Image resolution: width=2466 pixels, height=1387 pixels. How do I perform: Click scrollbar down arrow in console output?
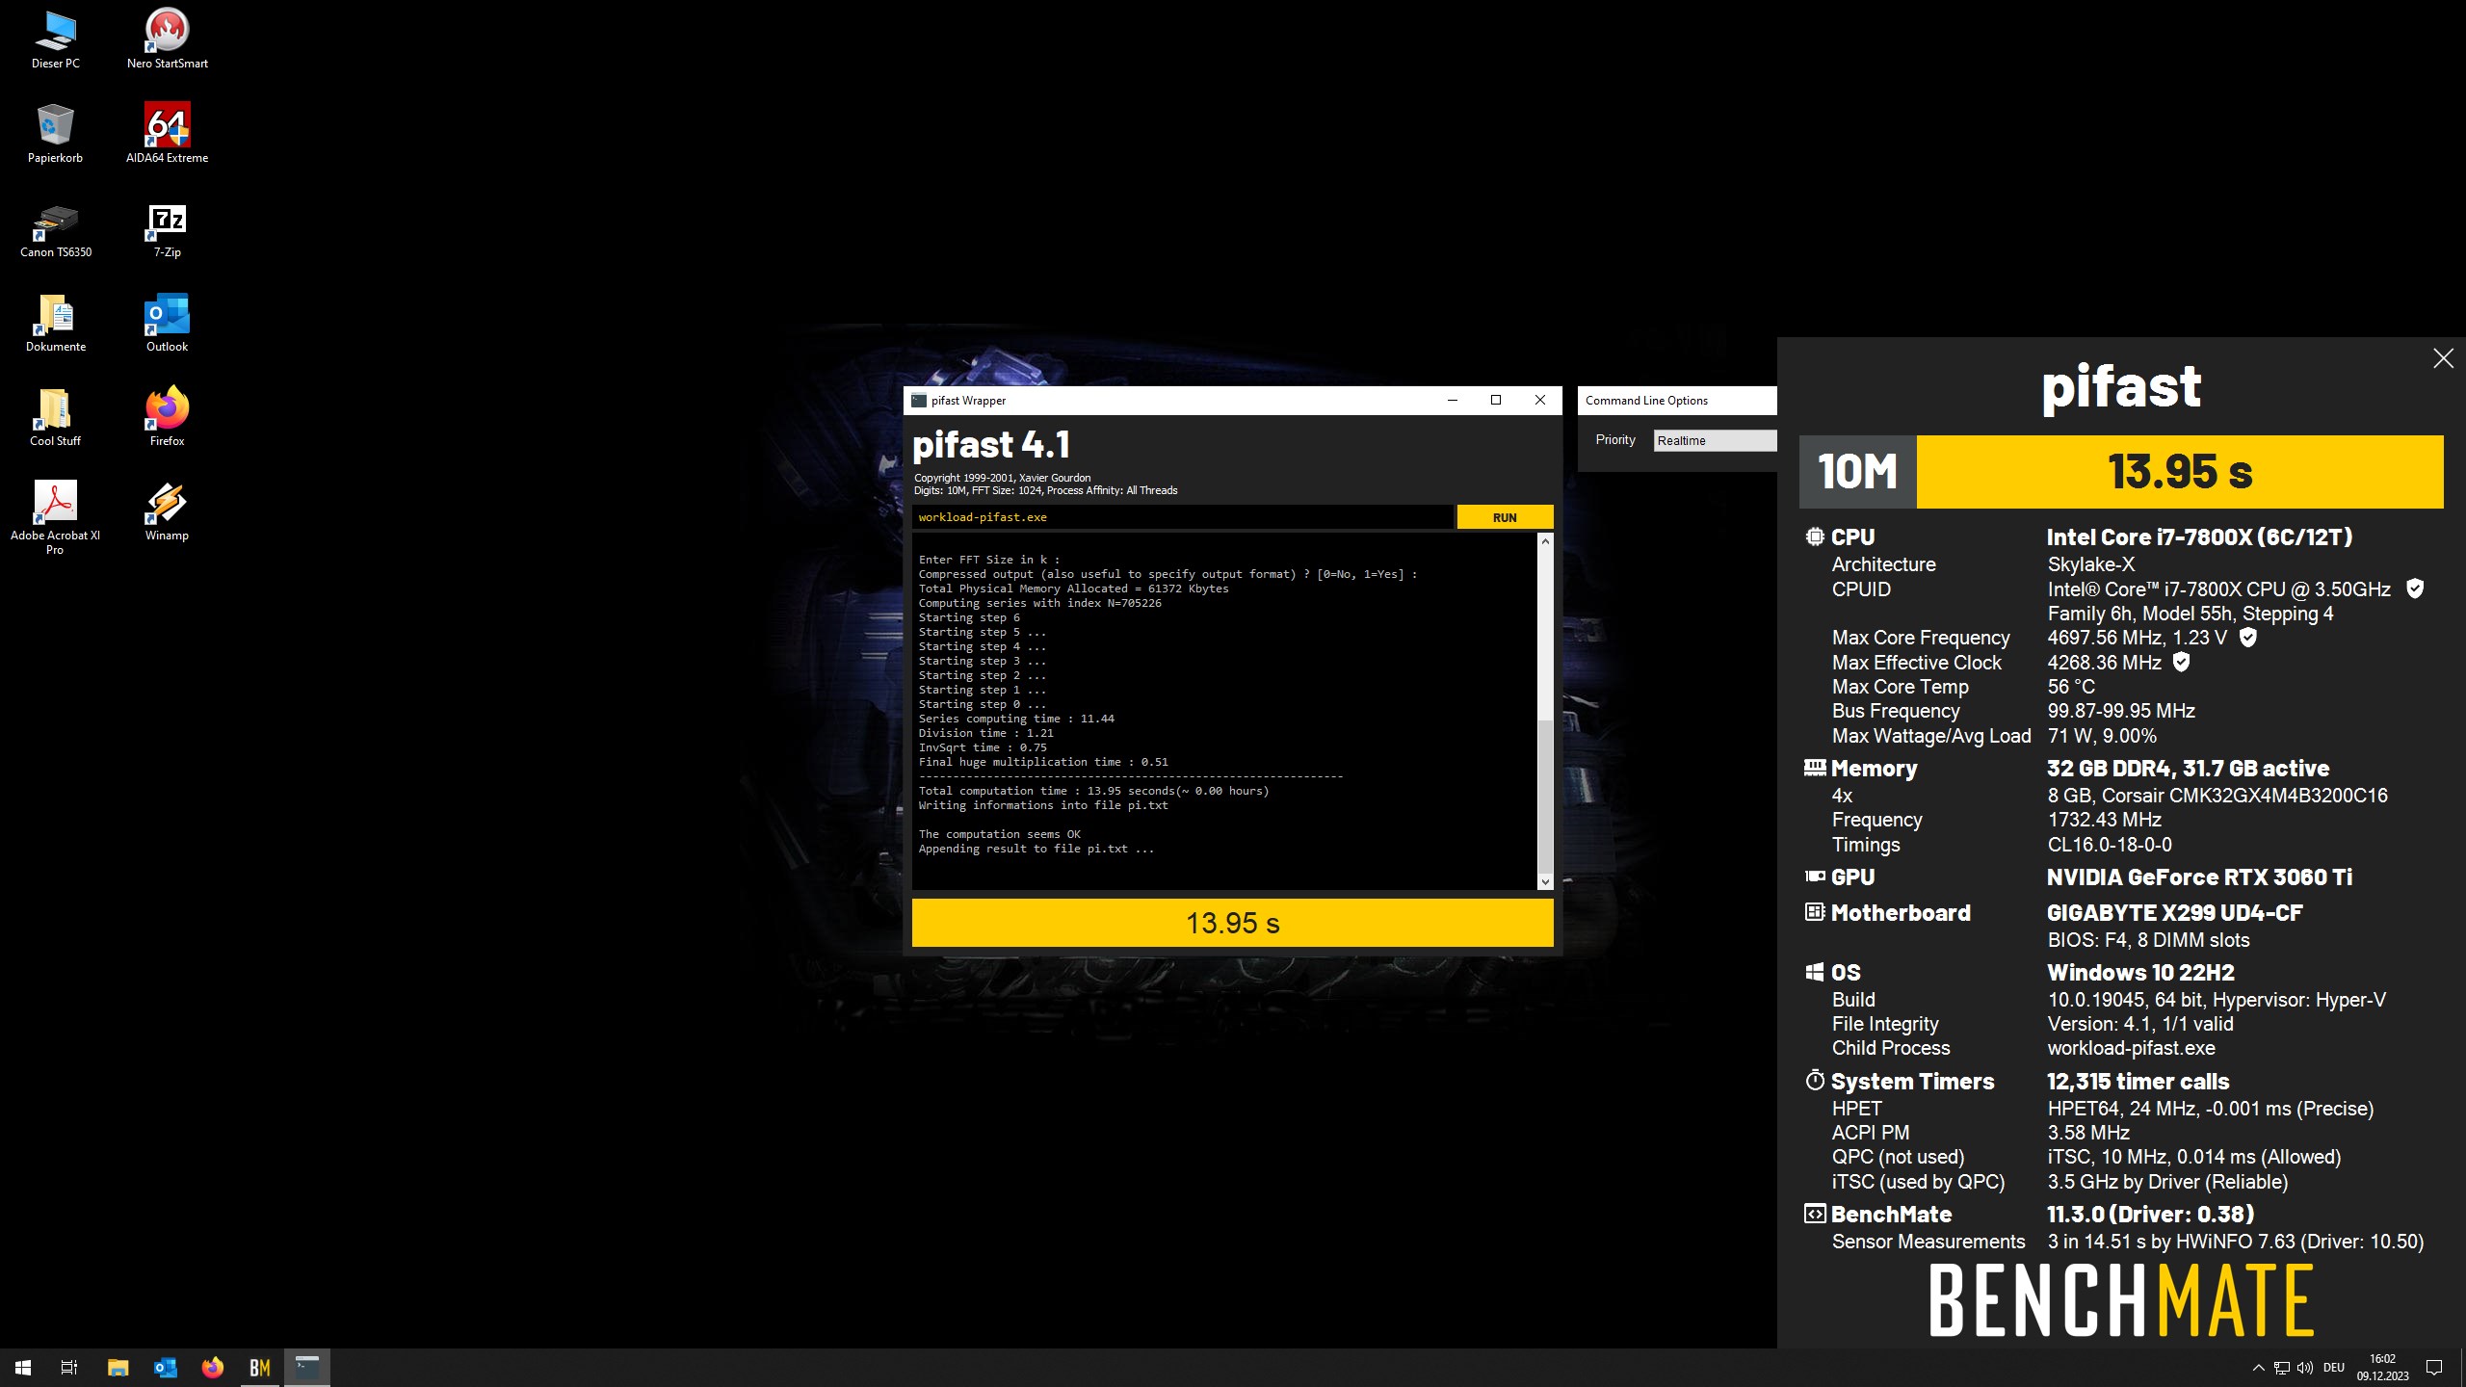[x=1545, y=881]
